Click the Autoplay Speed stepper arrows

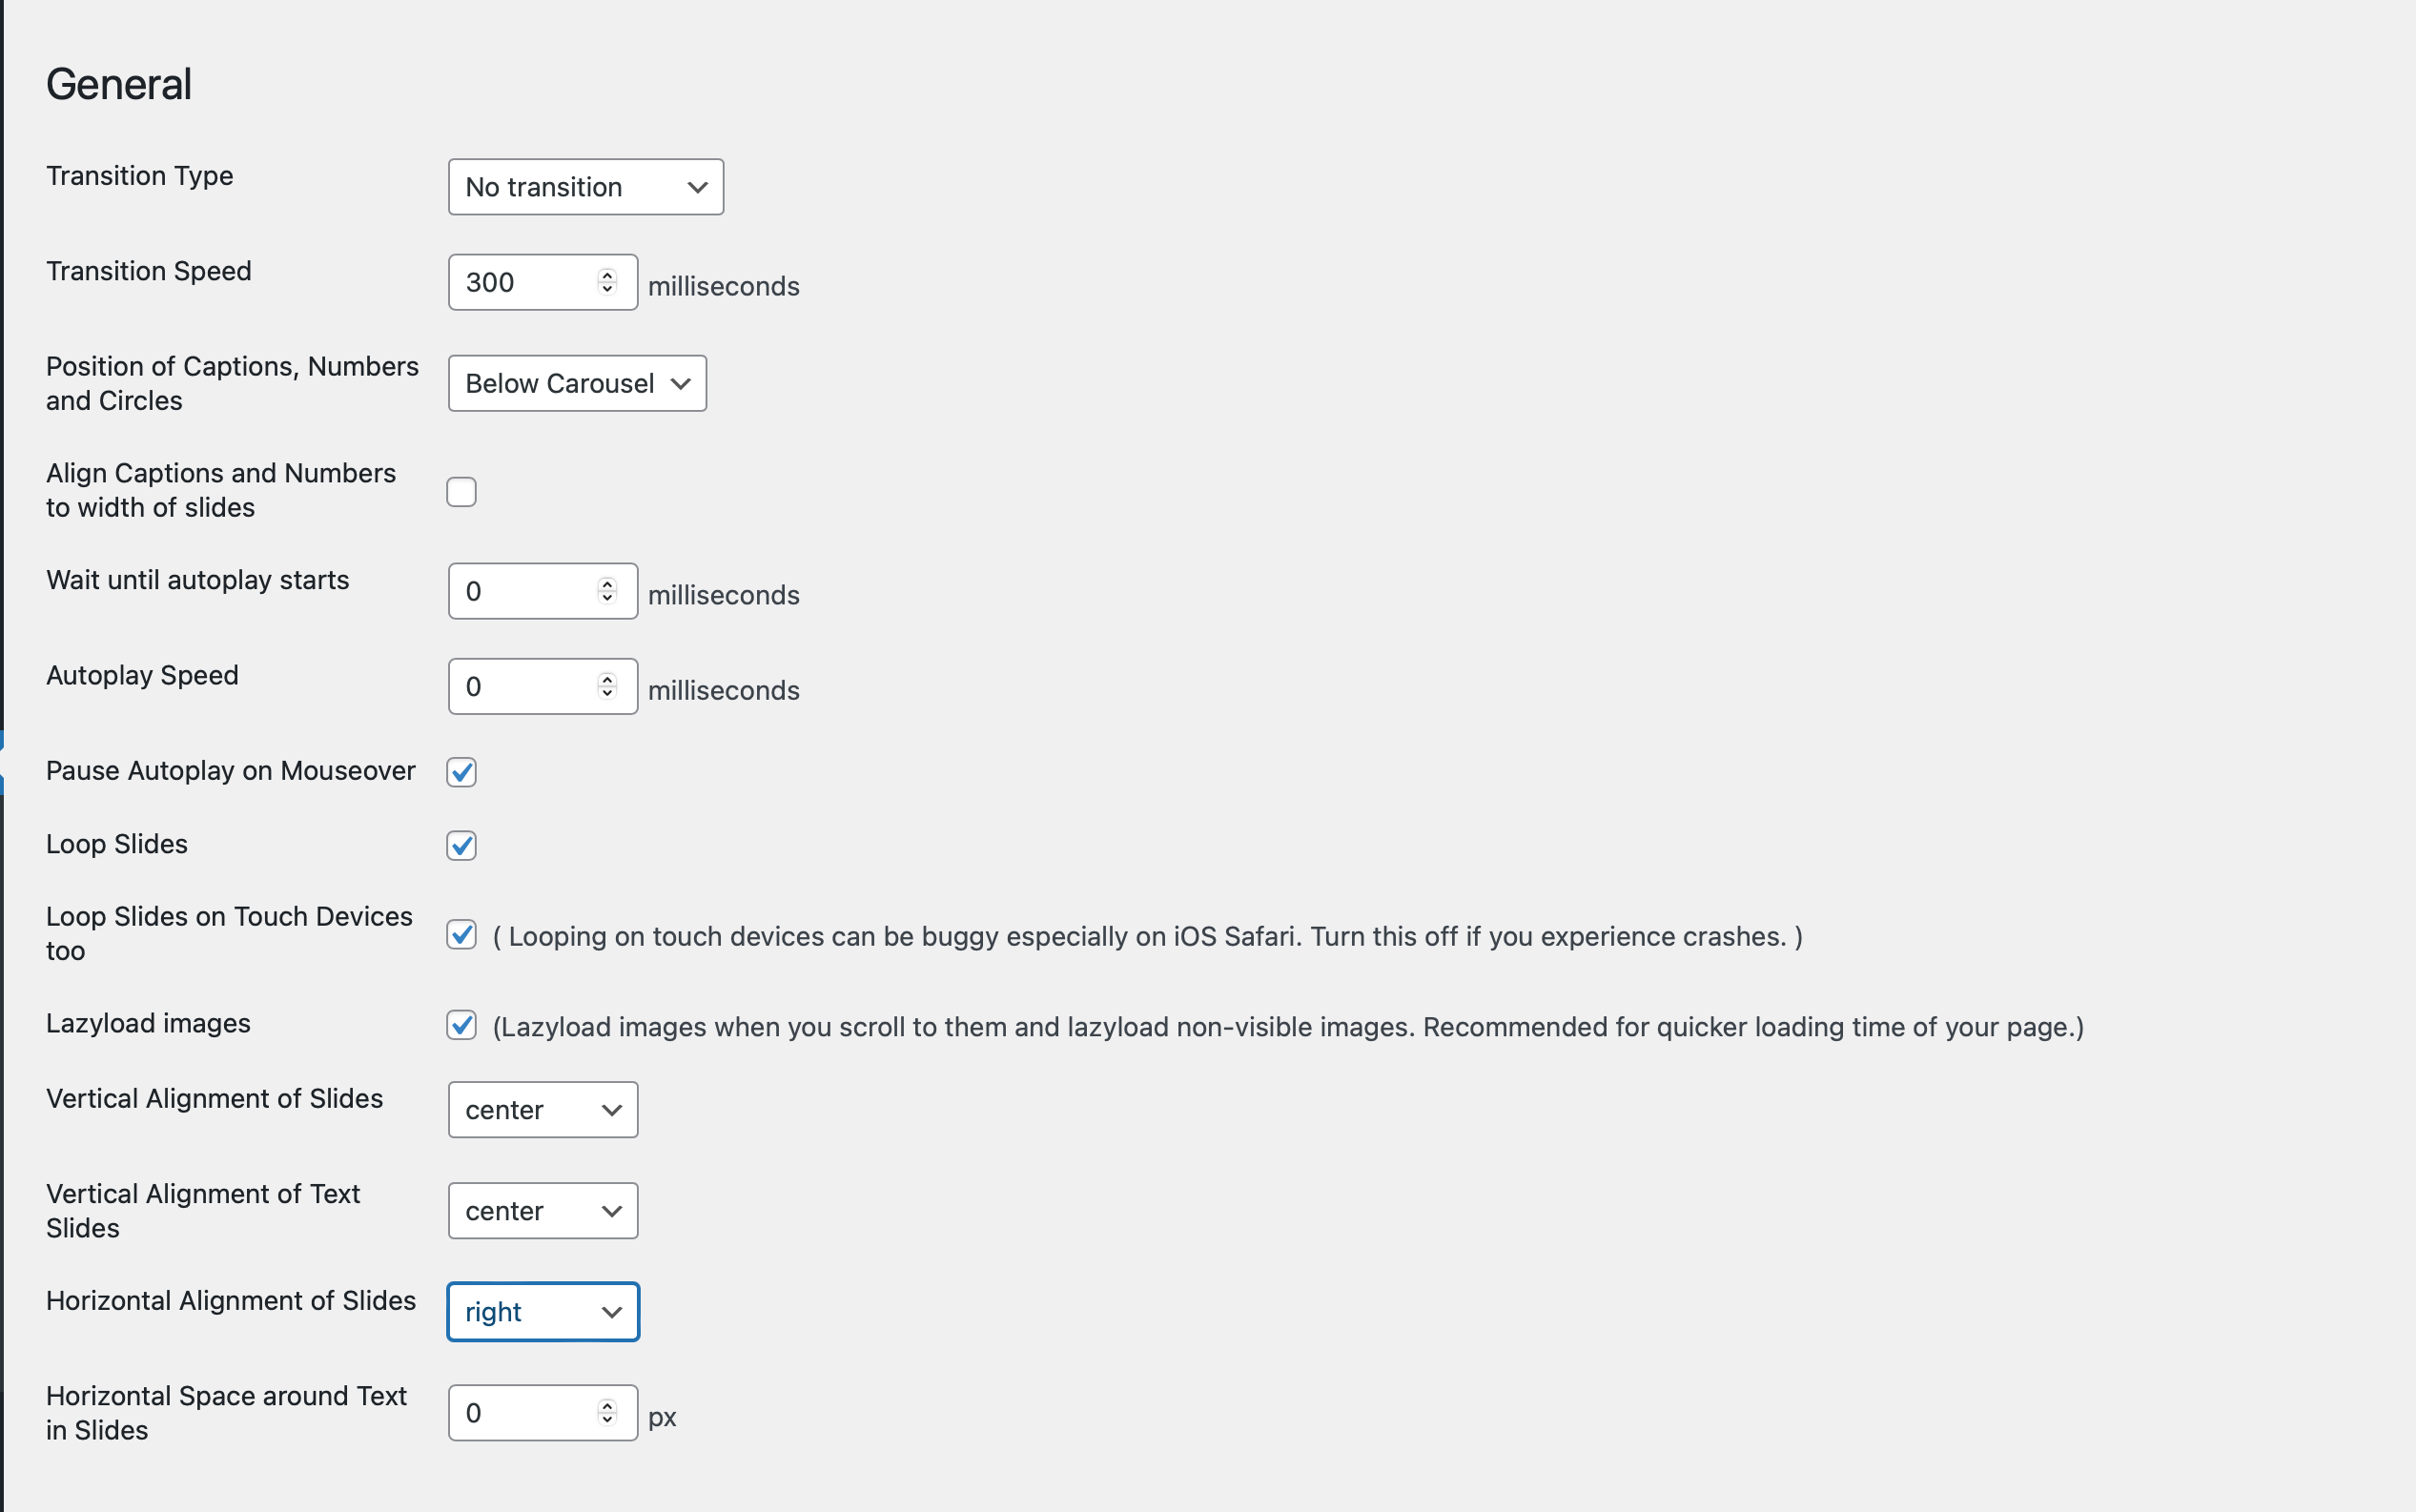click(x=607, y=687)
